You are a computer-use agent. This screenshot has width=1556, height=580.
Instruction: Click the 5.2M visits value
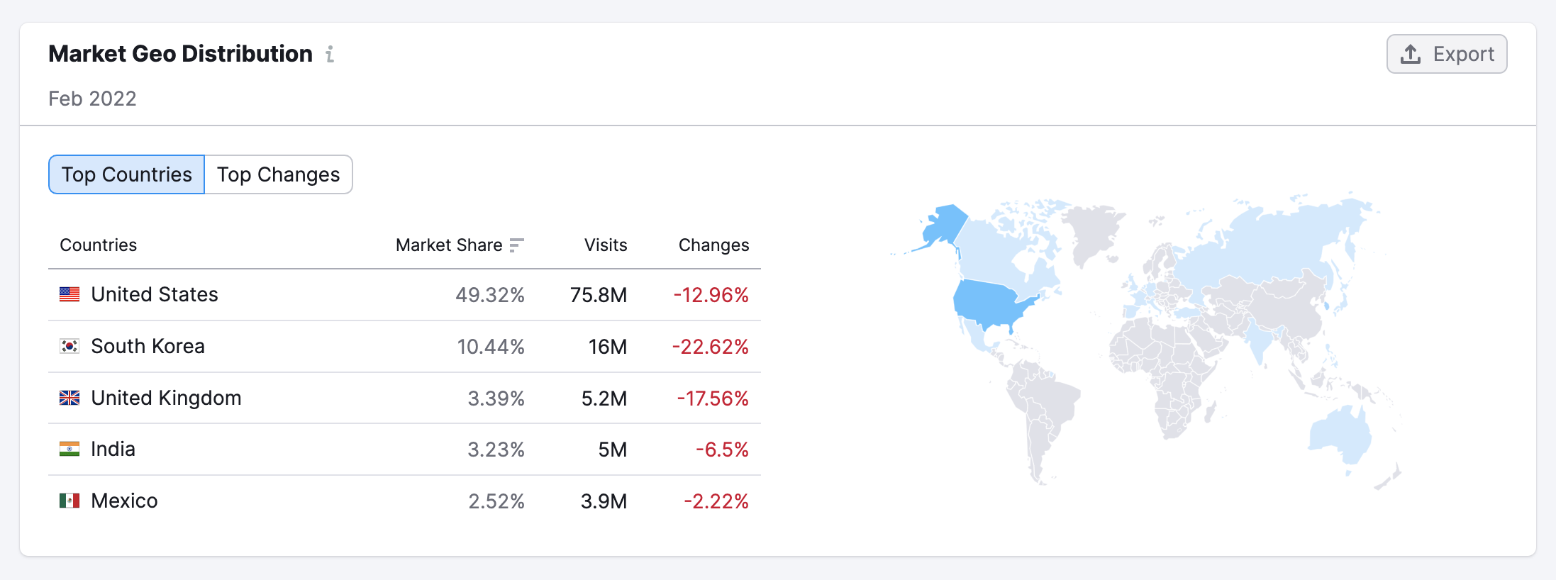click(604, 398)
